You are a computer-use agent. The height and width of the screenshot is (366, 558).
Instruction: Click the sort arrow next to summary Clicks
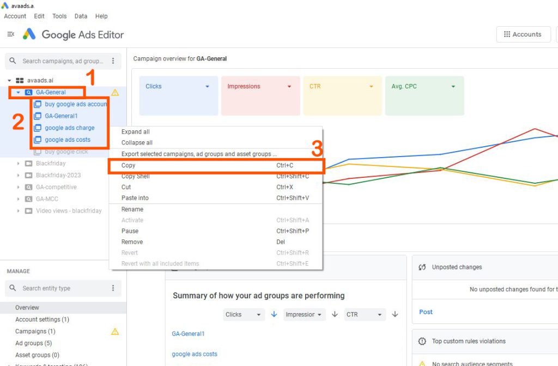pyautogui.click(x=274, y=314)
